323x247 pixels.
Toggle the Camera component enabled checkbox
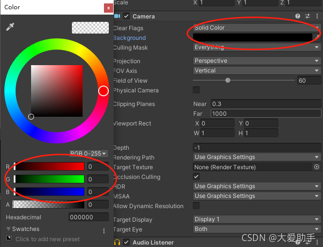(x=126, y=16)
